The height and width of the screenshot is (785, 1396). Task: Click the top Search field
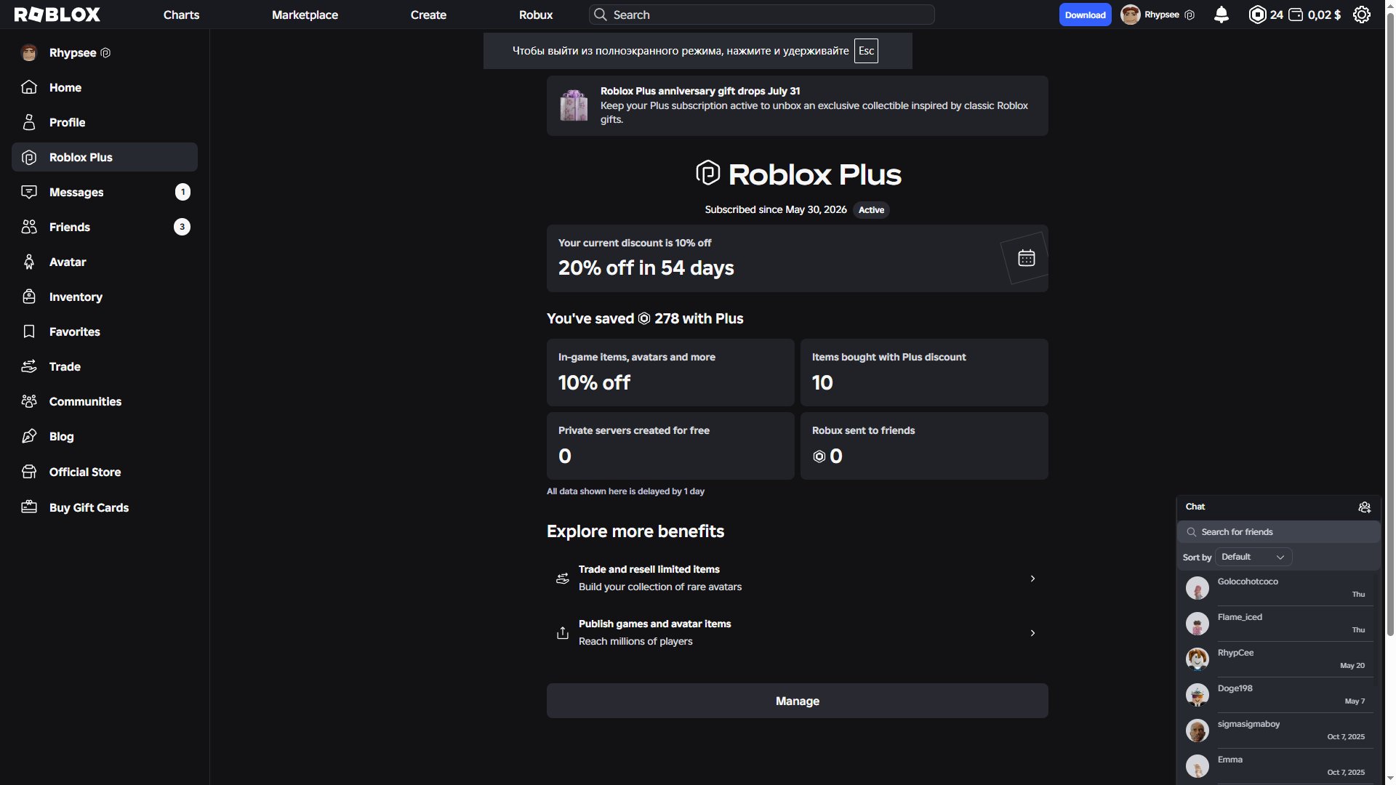click(761, 15)
